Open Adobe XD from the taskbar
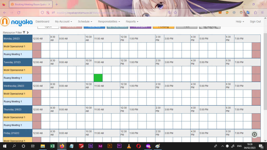Image resolution: width=267 pixels, height=150 pixels. click(x=100, y=146)
